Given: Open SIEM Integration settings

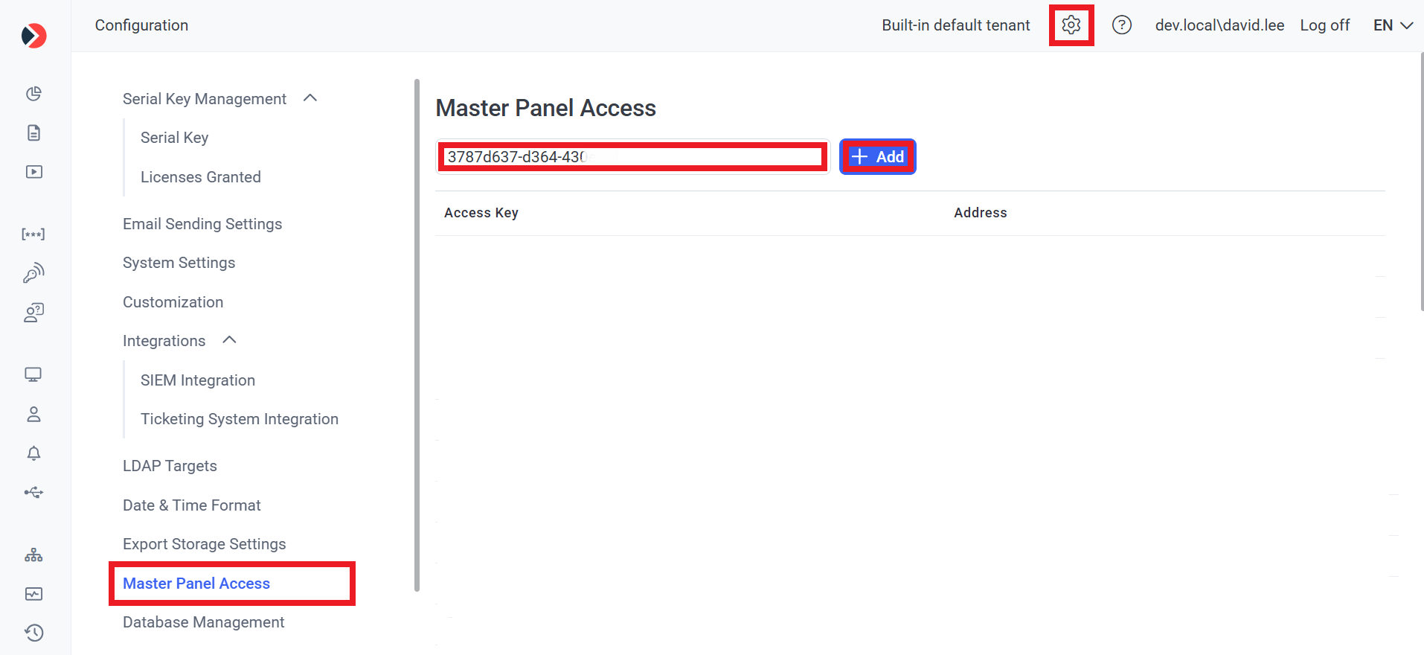Looking at the screenshot, I should (x=198, y=380).
